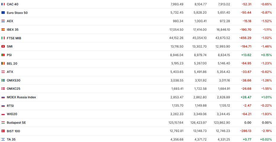Viewport: 276px width, 142px height.
Task: Click the EU flag next to Euro Stoxx 50
Action: coord(3,13)
